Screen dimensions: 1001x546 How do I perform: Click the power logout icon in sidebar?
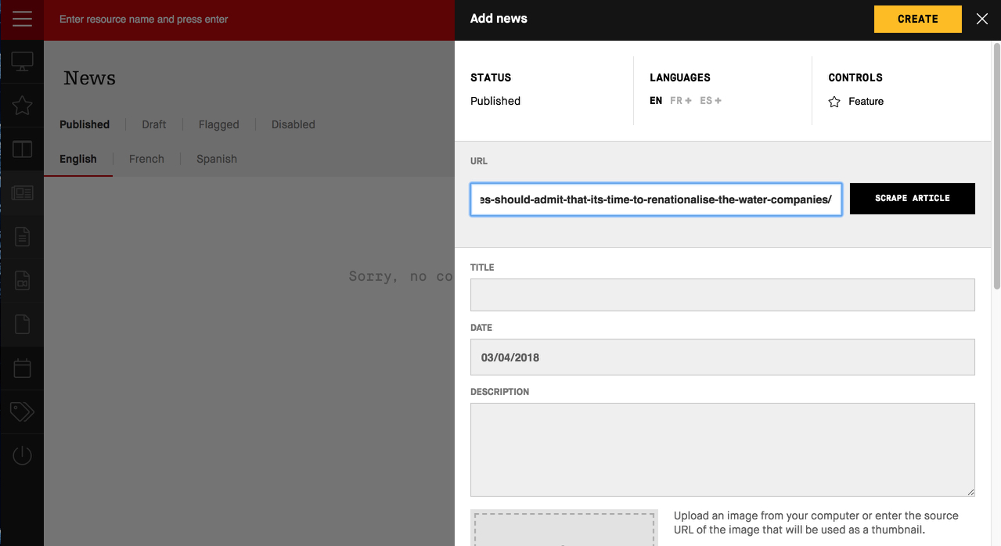point(22,455)
